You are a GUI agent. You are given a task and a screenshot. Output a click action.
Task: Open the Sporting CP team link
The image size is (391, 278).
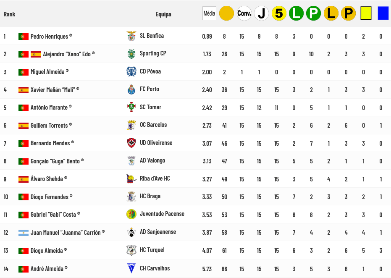click(x=153, y=54)
